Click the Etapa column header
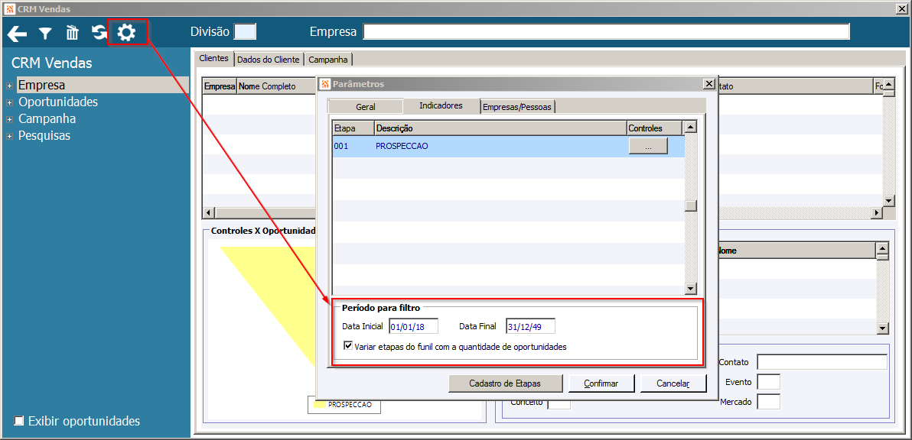 tap(353, 128)
